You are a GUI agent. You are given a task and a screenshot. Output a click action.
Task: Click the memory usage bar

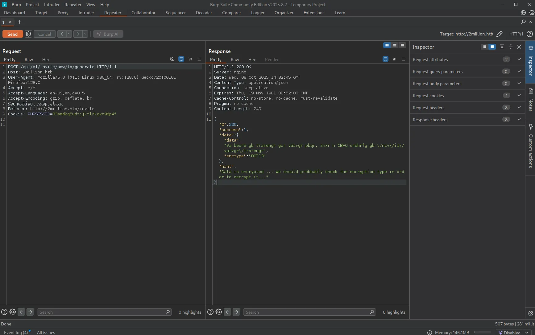[x=482, y=332]
